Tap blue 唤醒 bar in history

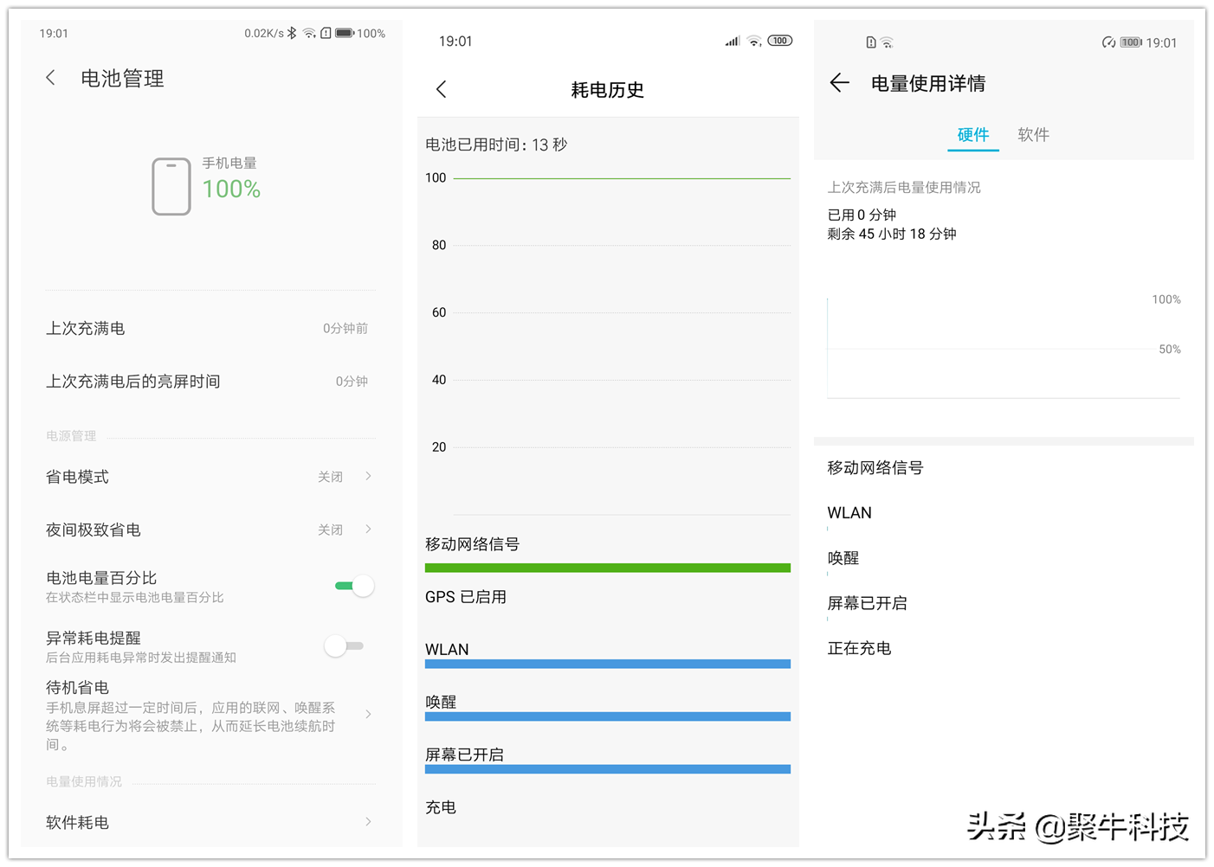tap(608, 716)
